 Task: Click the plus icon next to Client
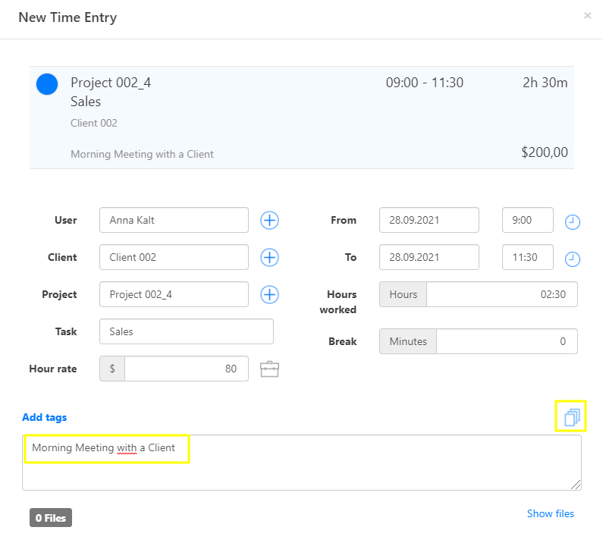(270, 257)
